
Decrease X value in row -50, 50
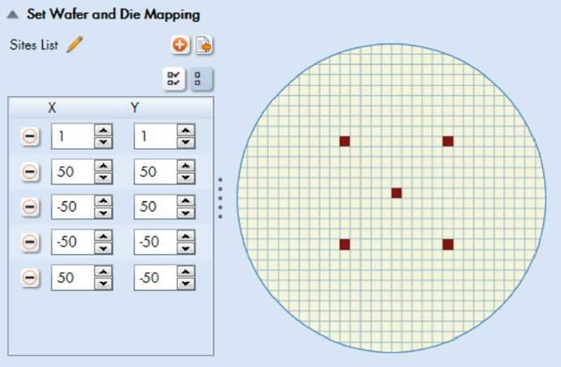click(103, 213)
